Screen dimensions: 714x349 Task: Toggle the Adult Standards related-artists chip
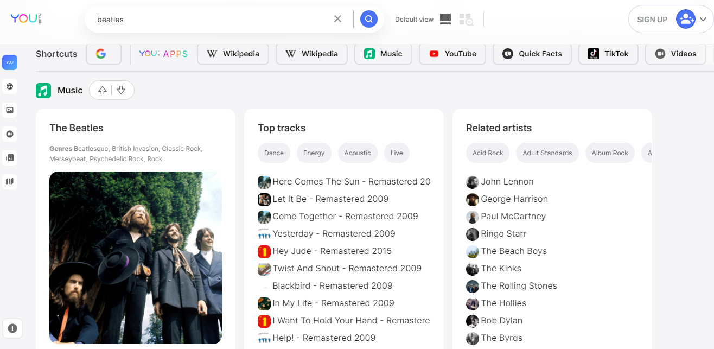tap(547, 153)
